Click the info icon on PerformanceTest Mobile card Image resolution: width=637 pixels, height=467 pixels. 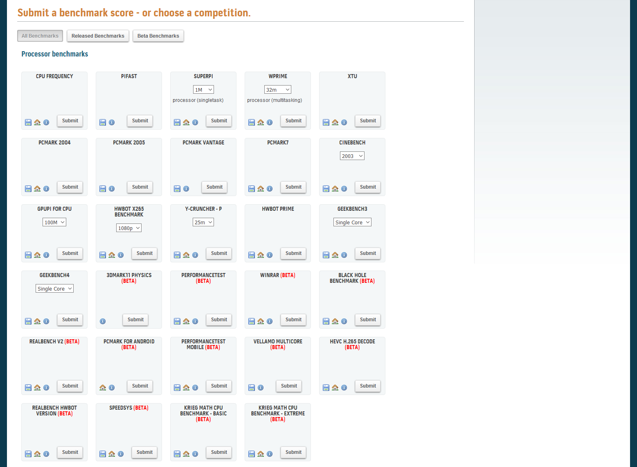tap(195, 388)
